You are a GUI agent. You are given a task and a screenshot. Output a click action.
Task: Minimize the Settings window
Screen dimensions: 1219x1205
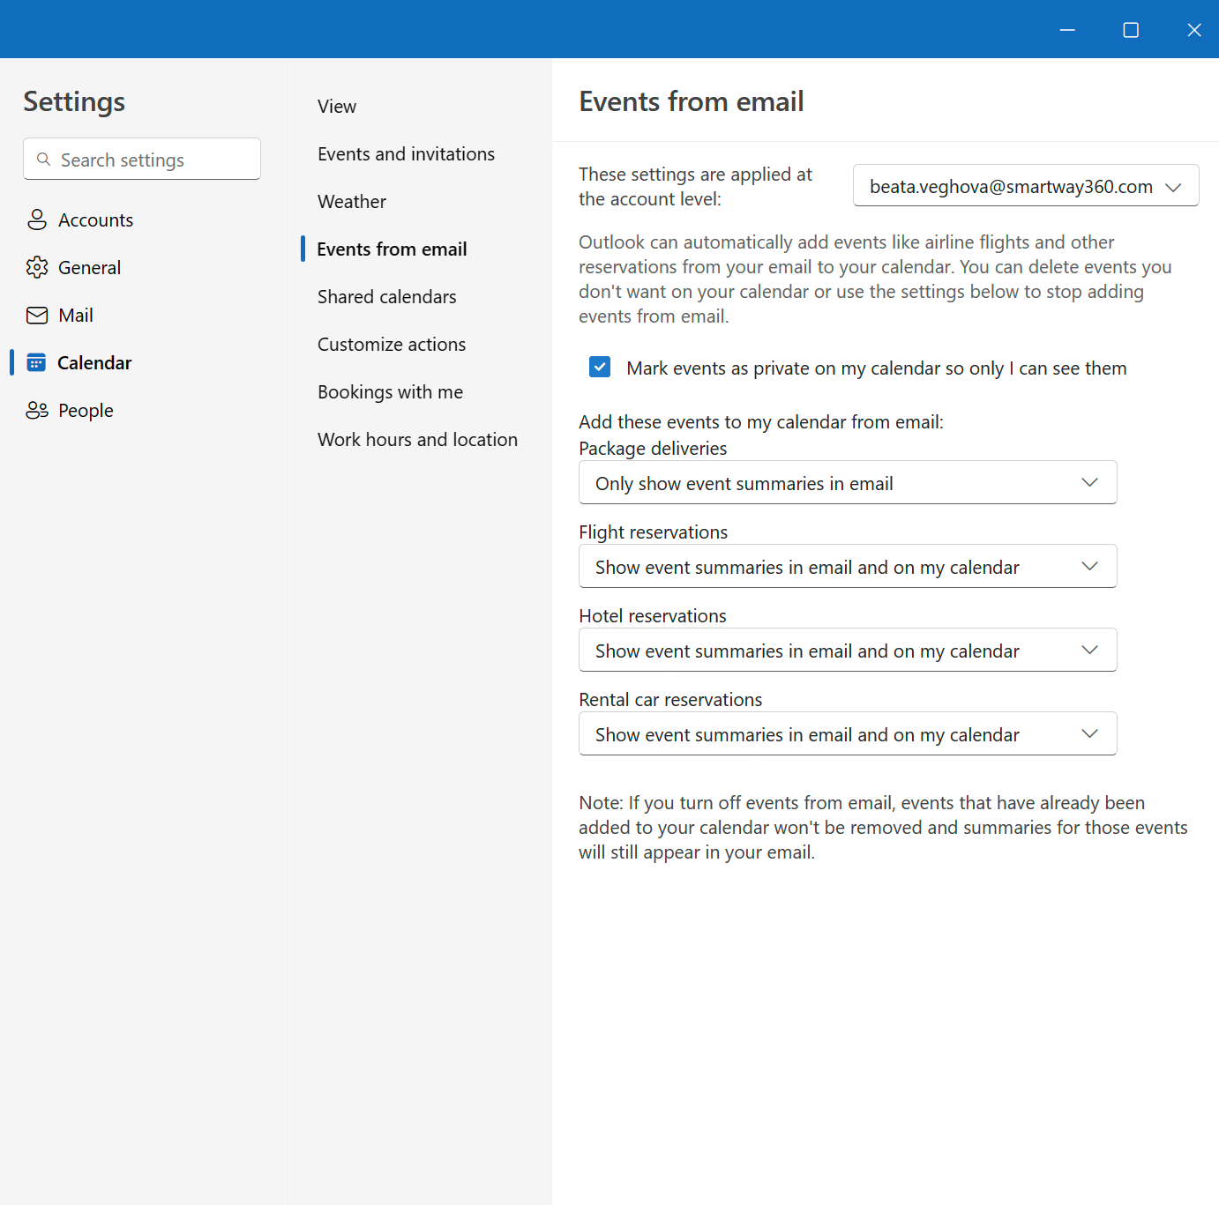click(1067, 30)
